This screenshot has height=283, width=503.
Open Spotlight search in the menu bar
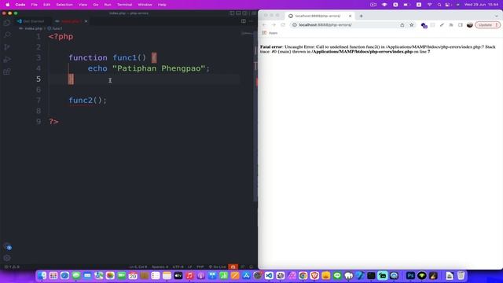coord(439,5)
